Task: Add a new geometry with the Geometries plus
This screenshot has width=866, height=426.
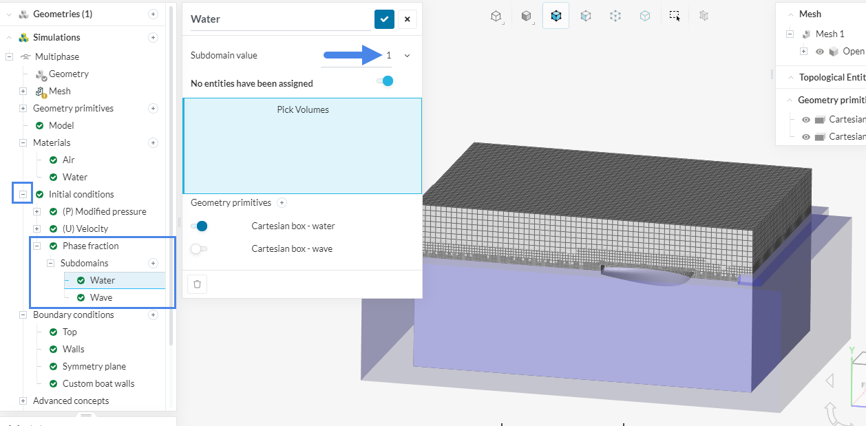Action: (153, 14)
